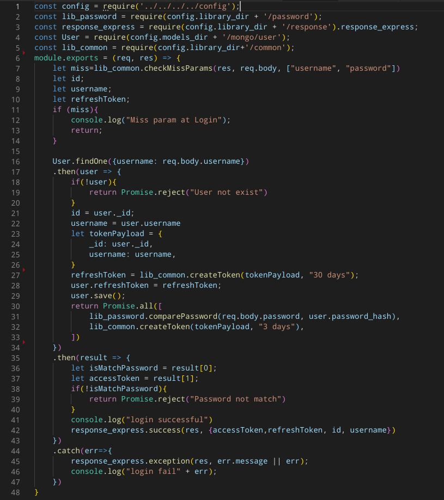The width and height of the screenshot is (444, 500).
Task: Click the "Password not match" string
Action: pos(235,399)
